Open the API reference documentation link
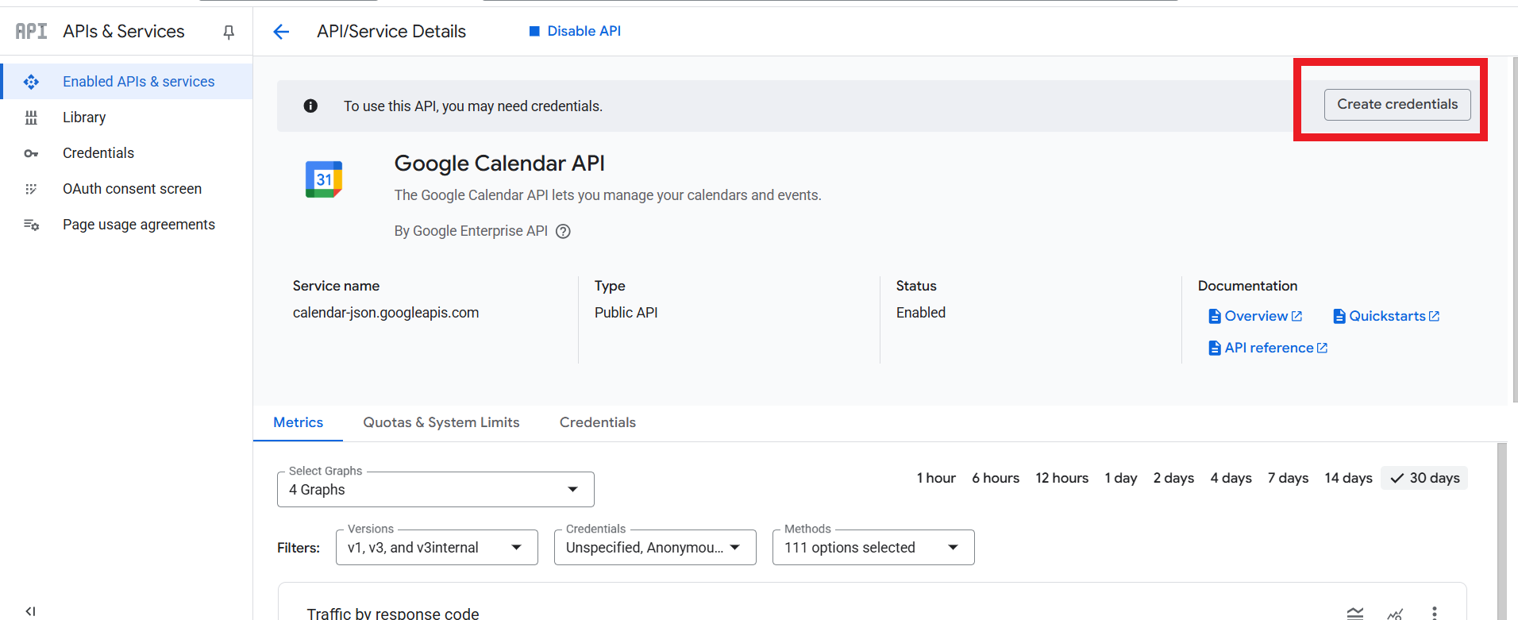This screenshot has height=620, width=1518. point(1268,348)
